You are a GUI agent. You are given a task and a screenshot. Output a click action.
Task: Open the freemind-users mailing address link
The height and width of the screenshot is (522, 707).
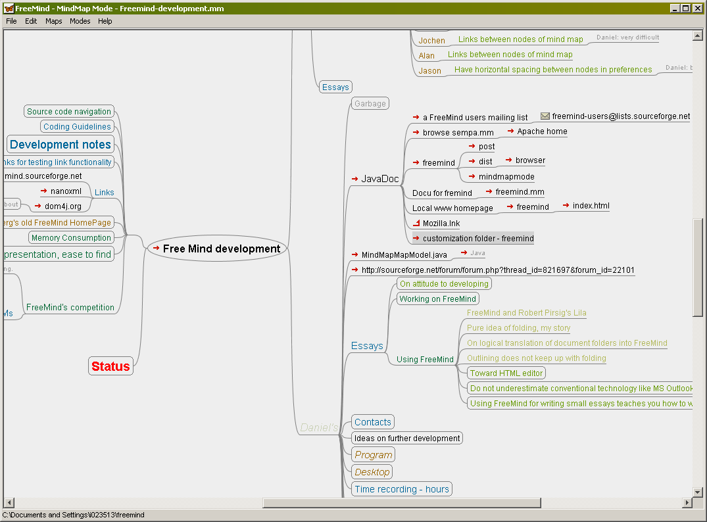coord(621,116)
